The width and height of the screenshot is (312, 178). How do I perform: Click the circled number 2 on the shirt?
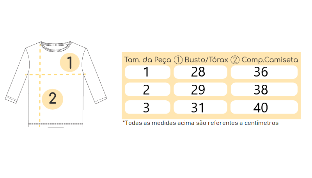(53, 99)
